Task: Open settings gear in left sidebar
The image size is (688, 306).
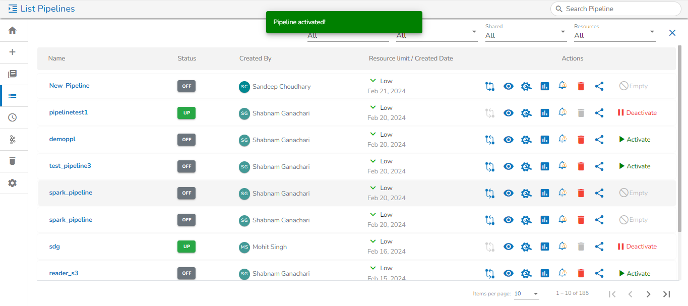Action: pos(13,183)
